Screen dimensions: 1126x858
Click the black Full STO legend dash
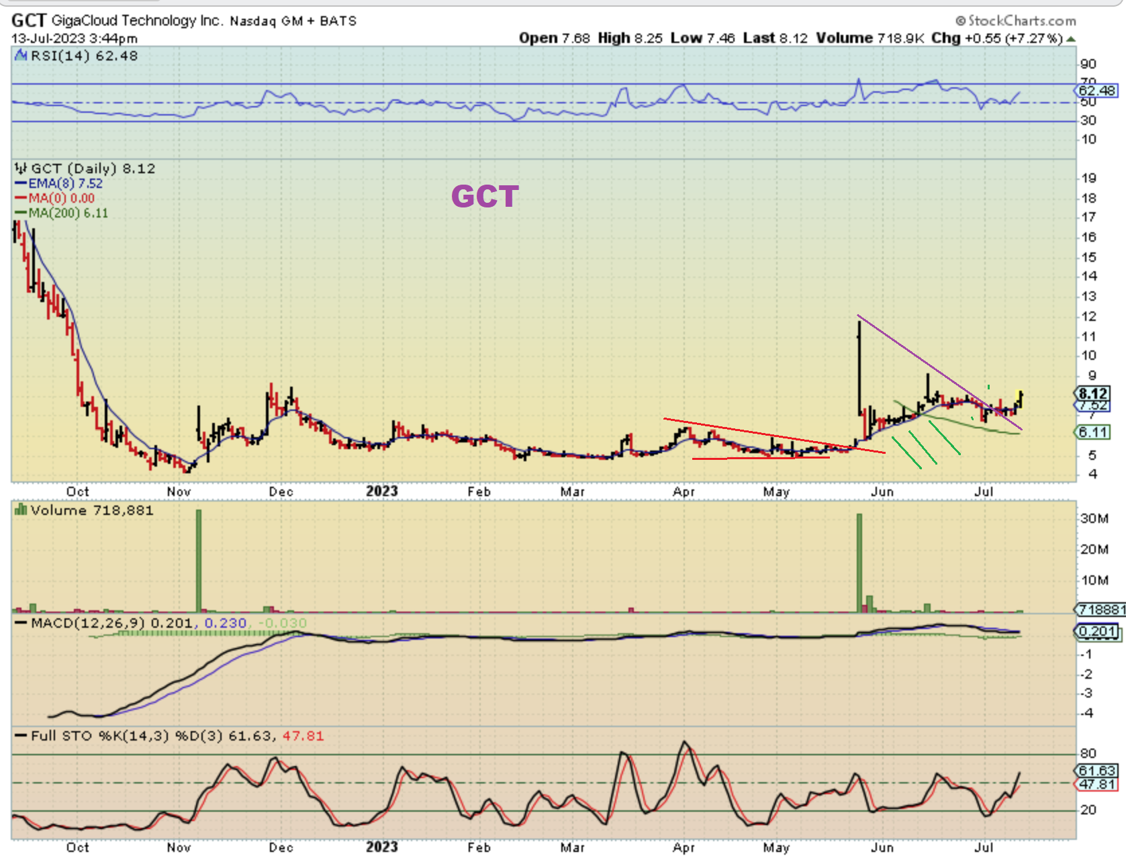21,736
